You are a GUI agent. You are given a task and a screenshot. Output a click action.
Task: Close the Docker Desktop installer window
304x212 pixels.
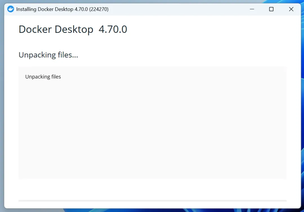click(x=291, y=9)
